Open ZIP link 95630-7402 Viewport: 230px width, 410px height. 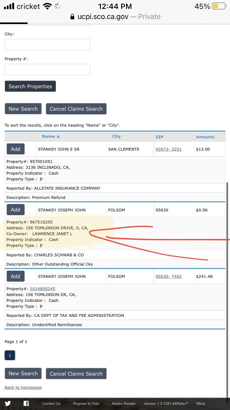(169, 276)
